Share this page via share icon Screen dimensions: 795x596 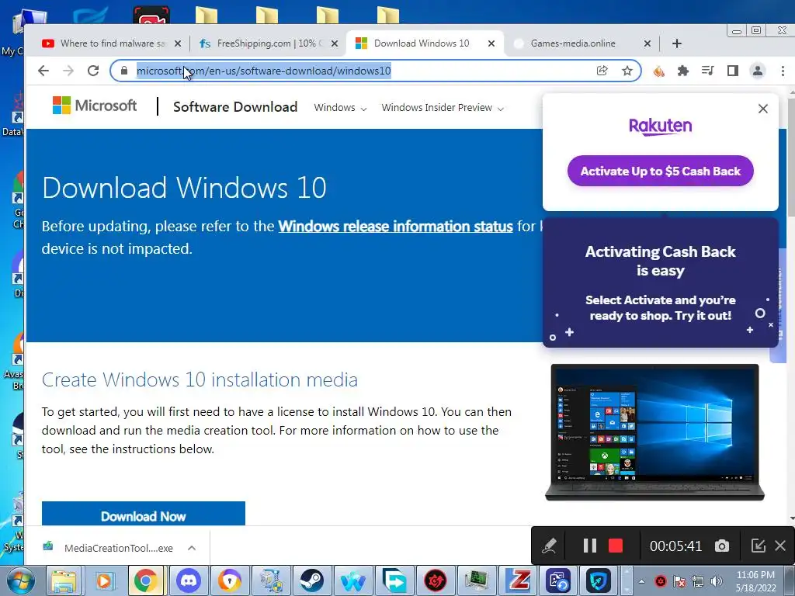[x=602, y=71]
